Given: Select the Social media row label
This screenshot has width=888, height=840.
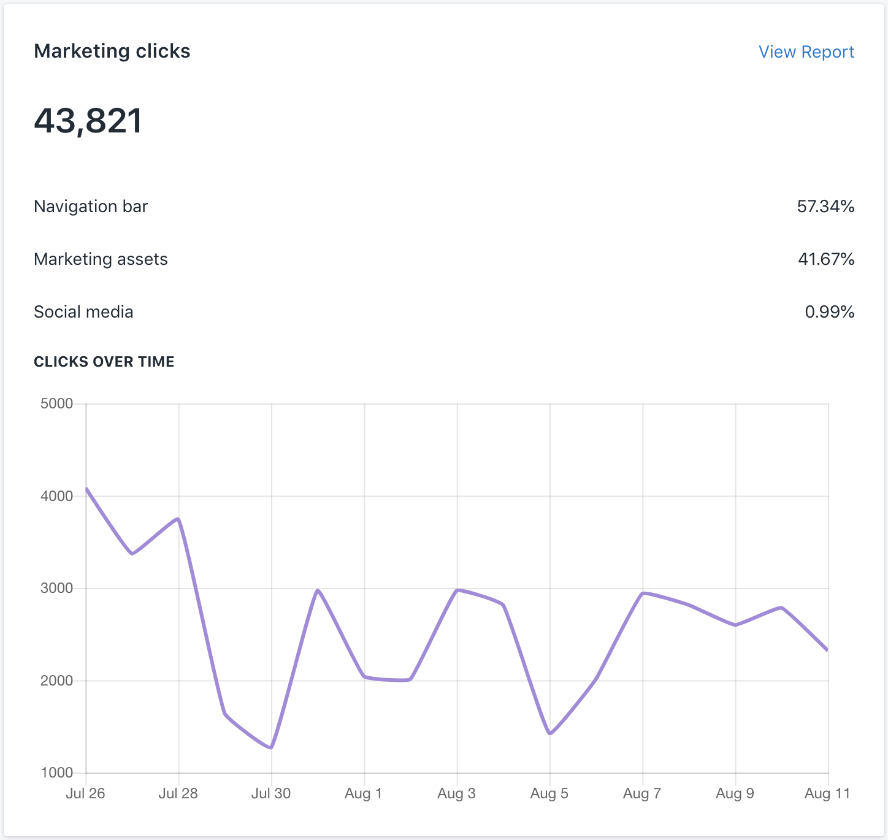Looking at the screenshot, I should coord(83,312).
